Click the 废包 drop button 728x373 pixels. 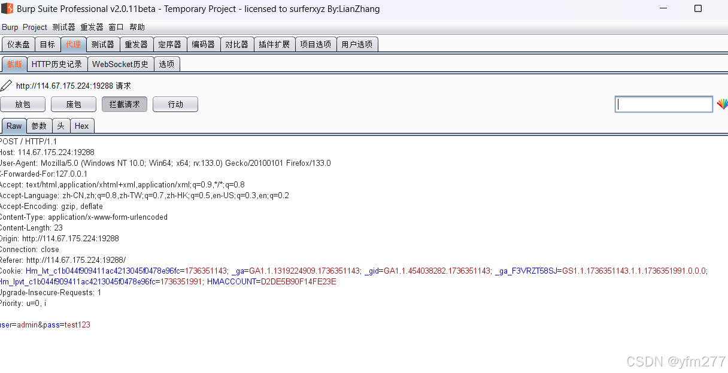point(74,104)
